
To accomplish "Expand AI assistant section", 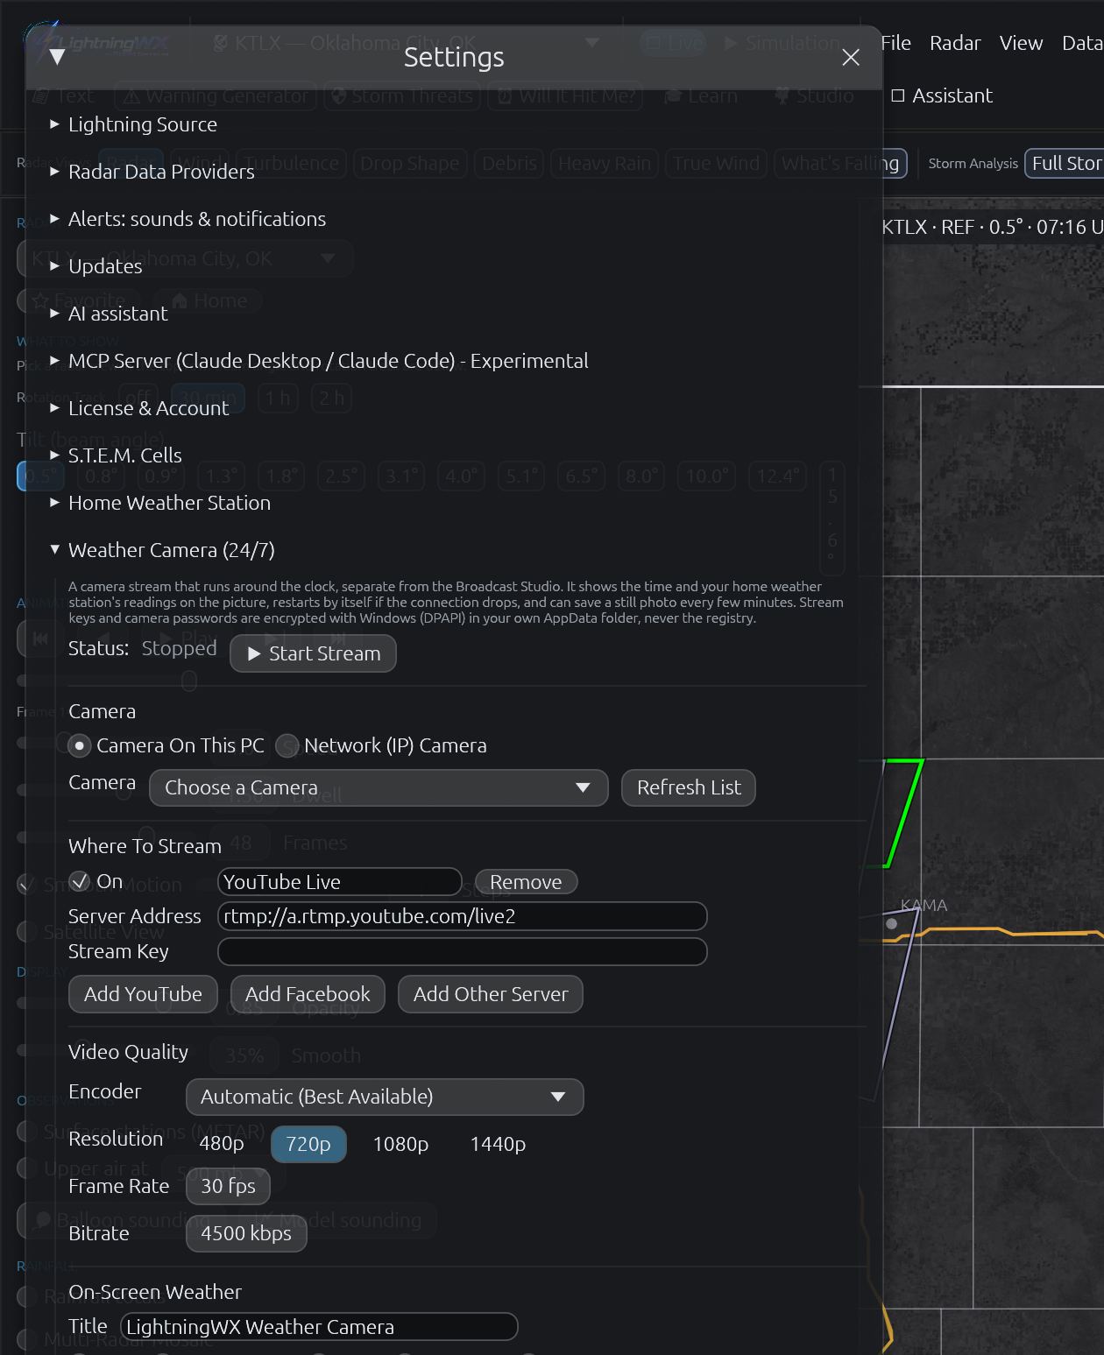I will pos(109,314).
